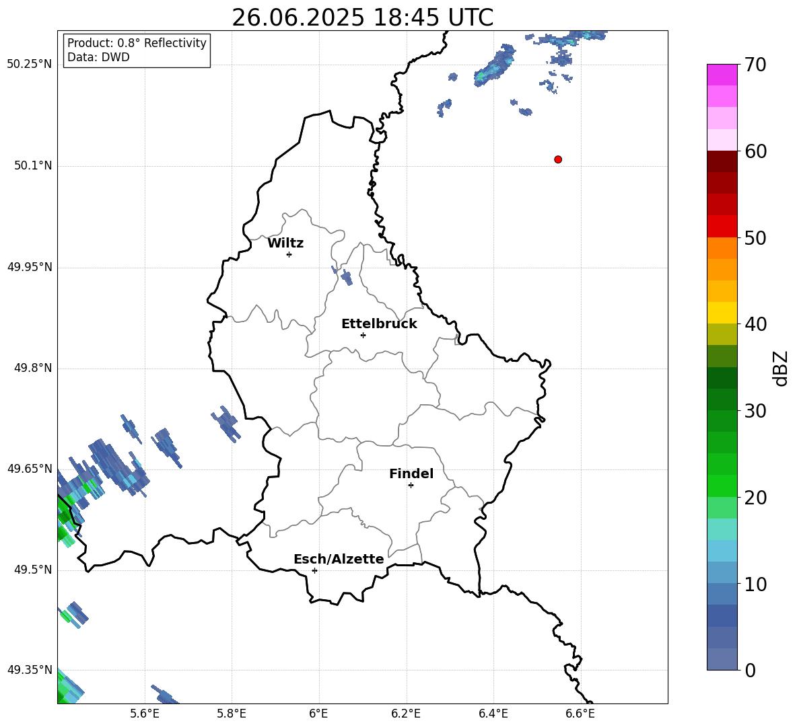Click the Wiltz city label
The image size is (797, 727).
285,243
